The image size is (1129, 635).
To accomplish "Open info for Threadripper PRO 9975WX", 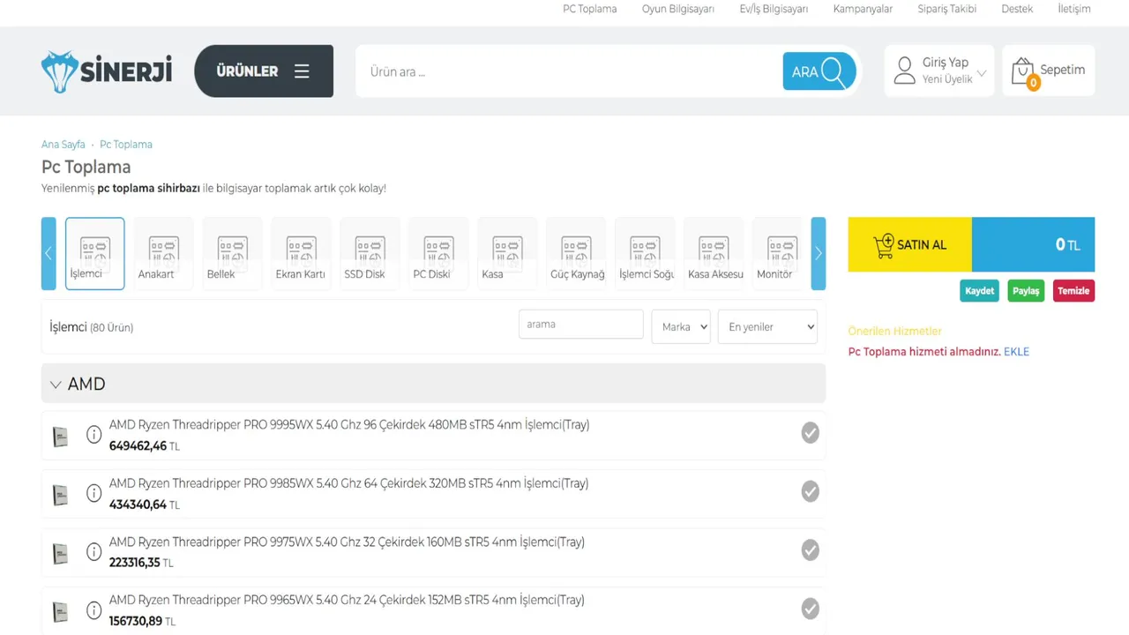I will pyautogui.click(x=93, y=551).
